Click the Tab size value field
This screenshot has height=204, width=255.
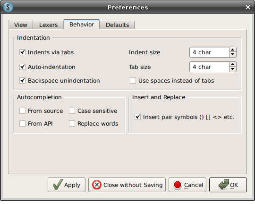coord(210,67)
